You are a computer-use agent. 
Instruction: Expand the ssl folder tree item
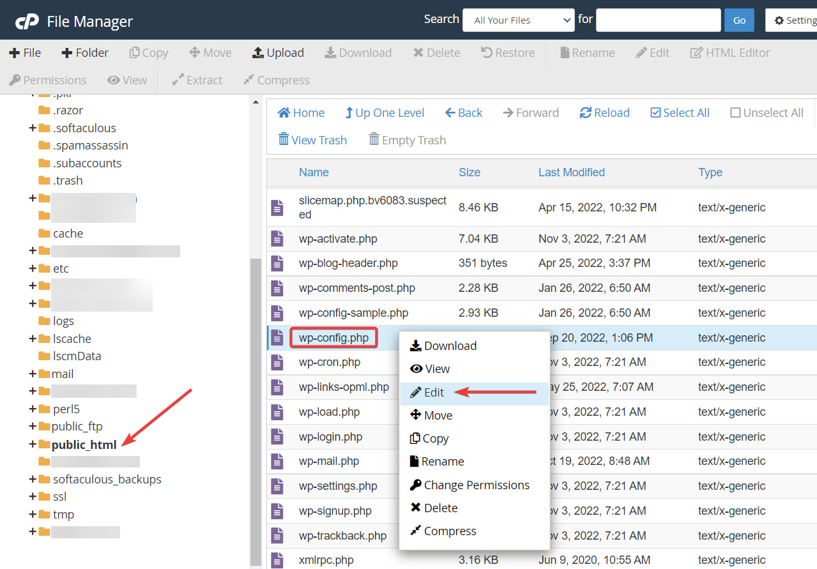(33, 496)
